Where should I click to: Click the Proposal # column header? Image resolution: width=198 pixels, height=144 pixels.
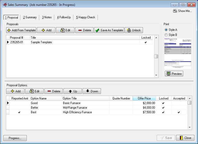[x=20, y=38]
